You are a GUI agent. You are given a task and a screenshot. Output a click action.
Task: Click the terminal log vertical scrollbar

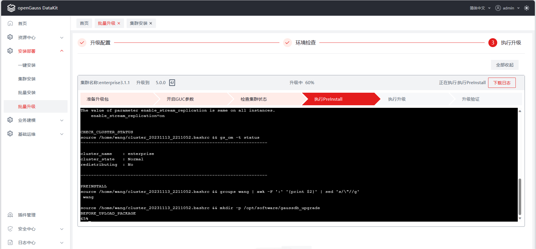click(x=519, y=197)
